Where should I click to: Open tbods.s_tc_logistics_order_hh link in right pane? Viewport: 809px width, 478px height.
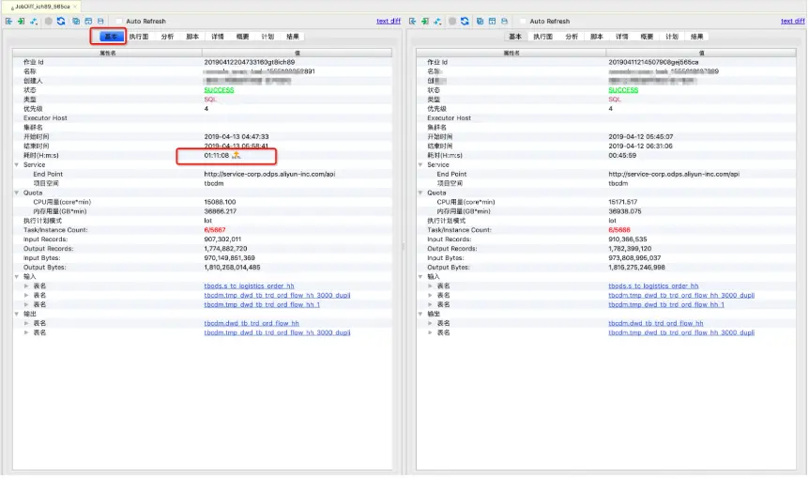(653, 286)
